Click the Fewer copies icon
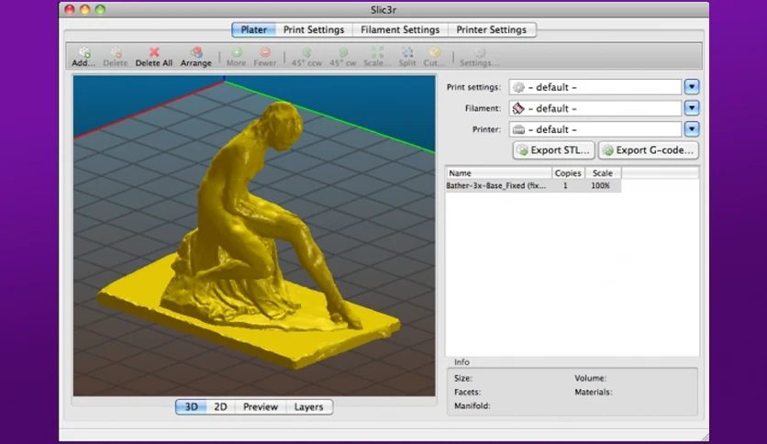Image resolution: width=767 pixels, height=444 pixels. point(264,52)
